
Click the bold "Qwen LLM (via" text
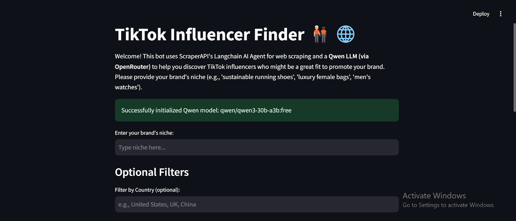(349, 56)
